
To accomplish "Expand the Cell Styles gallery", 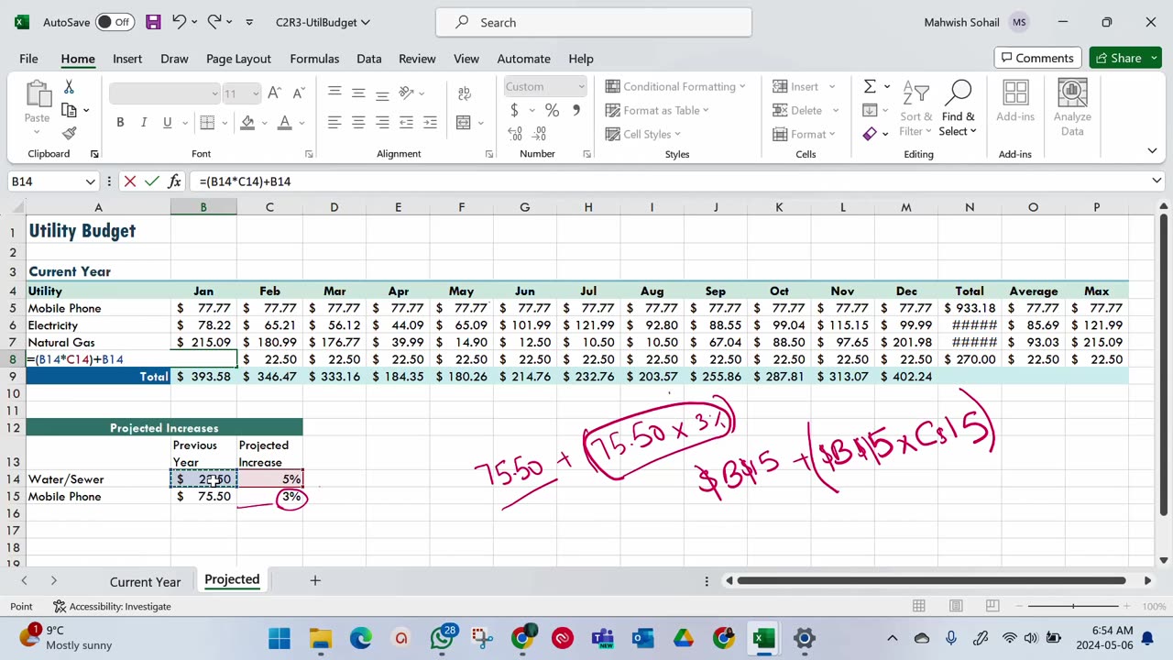I will pyautogui.click(x=643, y=134).
